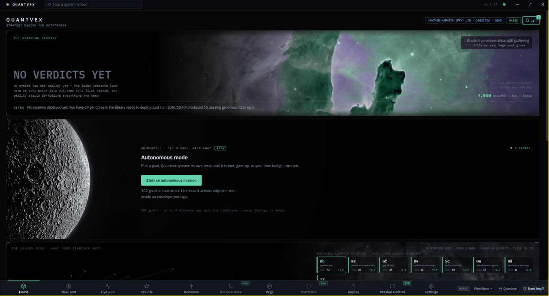Open the View plans link
This screenshot has width=549, height=296.
[x=483, y=289]
